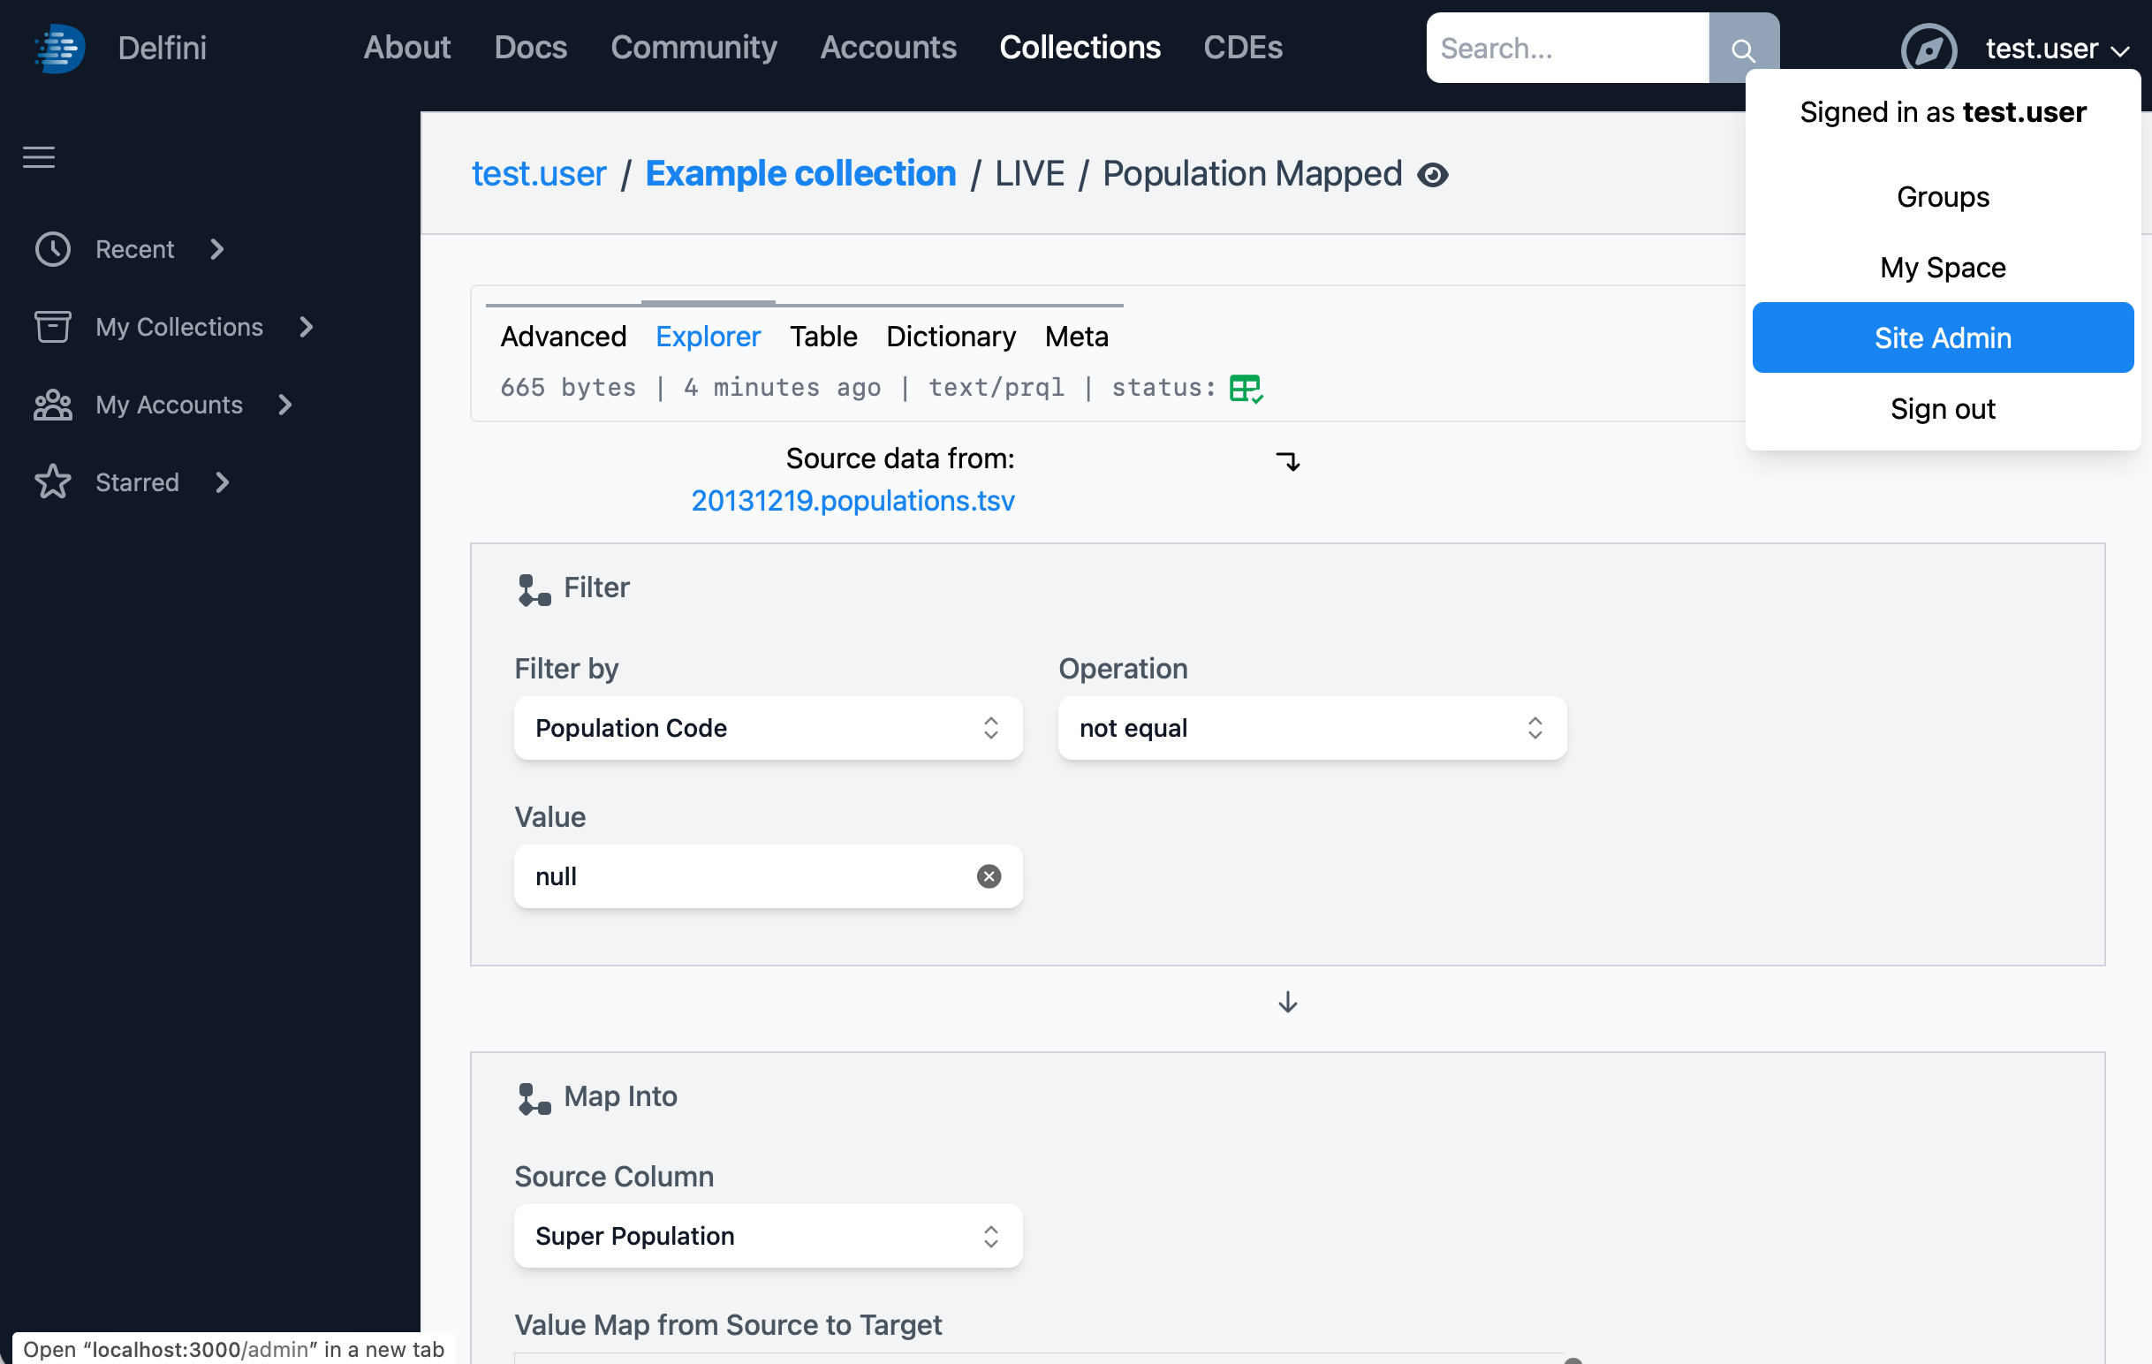Open the Source Column Super Population dropdown
Screen dimensions: 2152x1364
[x=768, y=1236]
